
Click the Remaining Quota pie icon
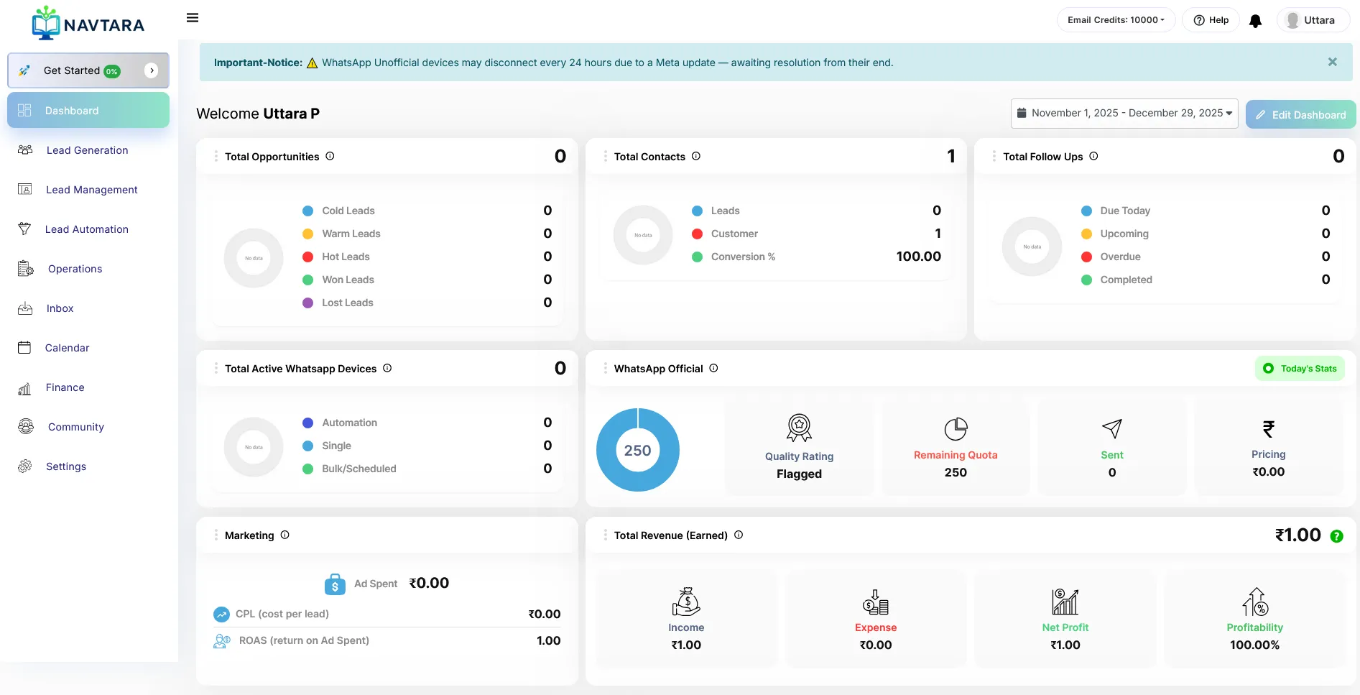956,429
